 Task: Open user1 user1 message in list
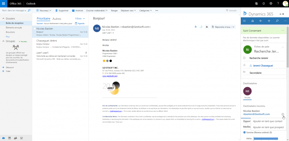pos(60,56)
